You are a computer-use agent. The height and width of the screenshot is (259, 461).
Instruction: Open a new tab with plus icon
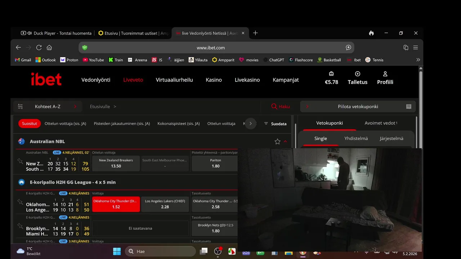[x=255, y=33]
